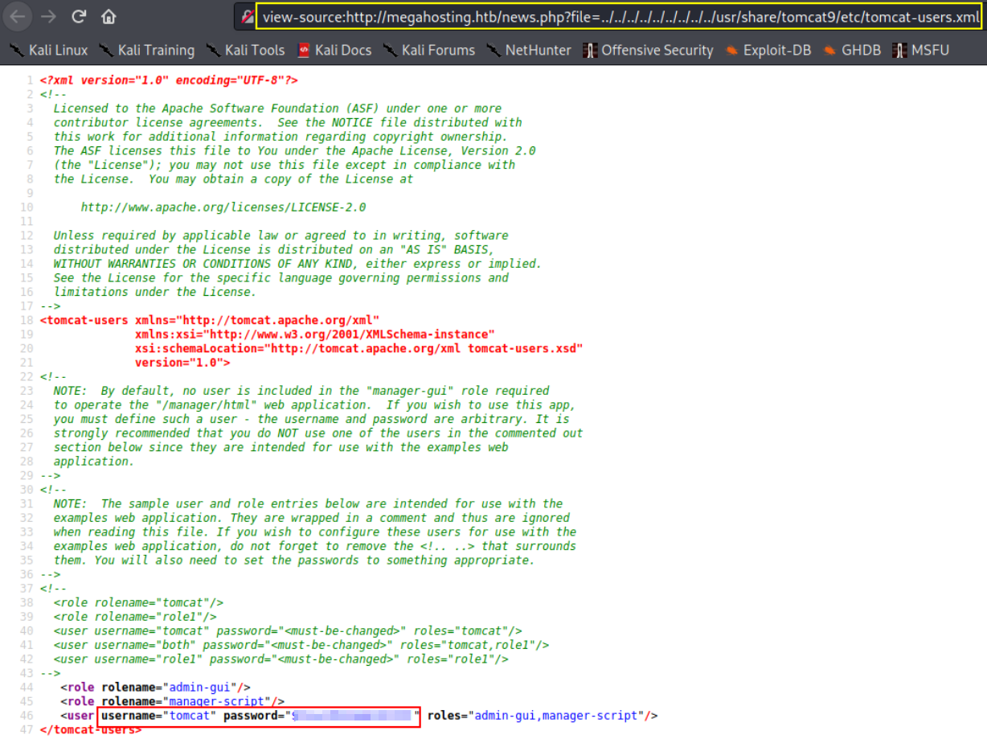Click the insecure connection icon in address bar

click(x=248, y=16)
